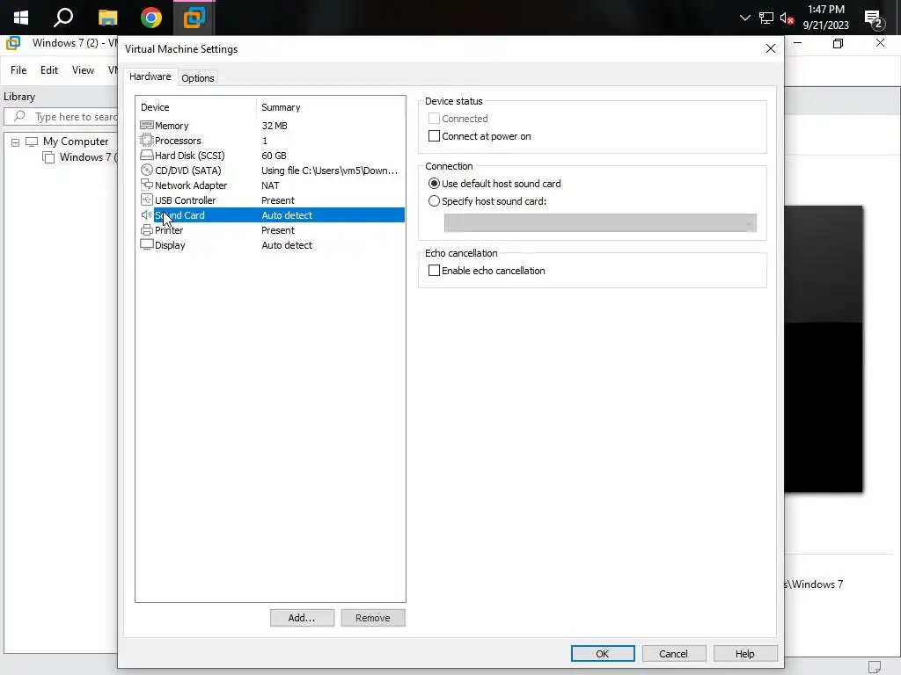Image resolution: width=901 pixels, height=675 pixels.
Task: Click the processors summary value 1
Action: coord(264,141)
